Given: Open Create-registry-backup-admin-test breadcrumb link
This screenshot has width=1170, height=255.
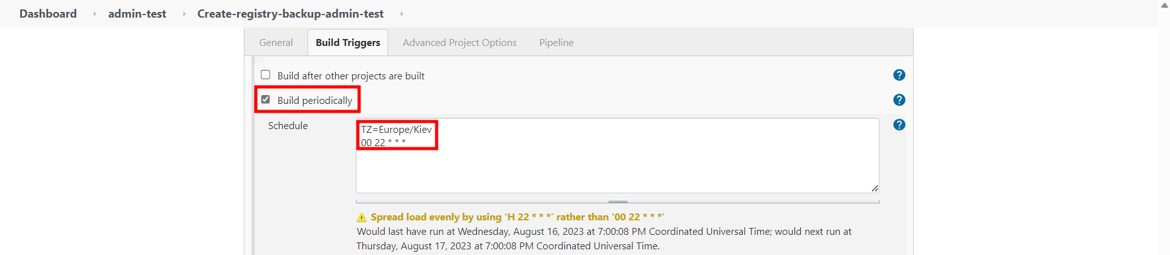Looking at the screenshot, I should point(290,14).
